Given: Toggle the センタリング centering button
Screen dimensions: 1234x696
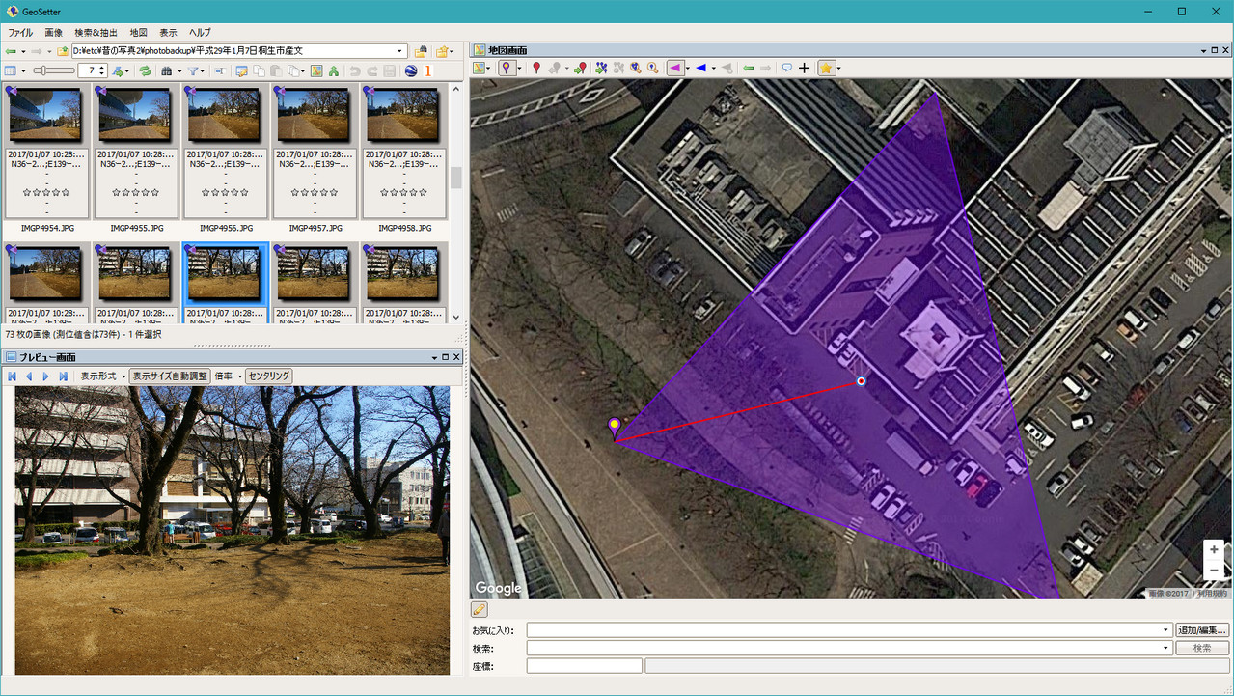Looking at the screenshot, I should 269,376.
